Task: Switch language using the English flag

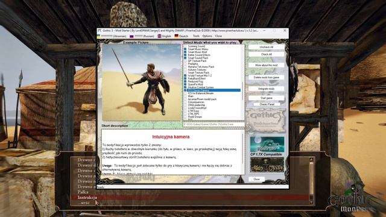Action: point(164,36)
